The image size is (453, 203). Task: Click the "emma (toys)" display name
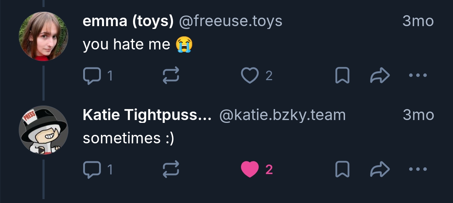pyautogui.click(x=128, y=22)
